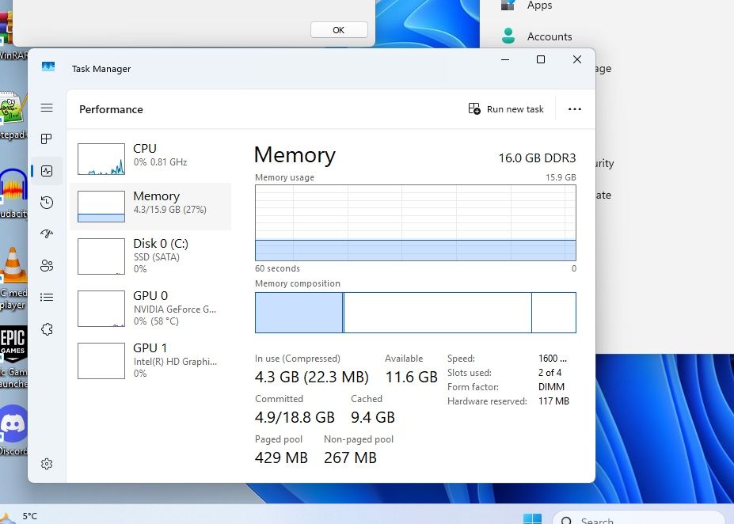Click the Task Manager app icon in title bar
The height and width of the screenshot is (524, 734).
click(48, 67)
